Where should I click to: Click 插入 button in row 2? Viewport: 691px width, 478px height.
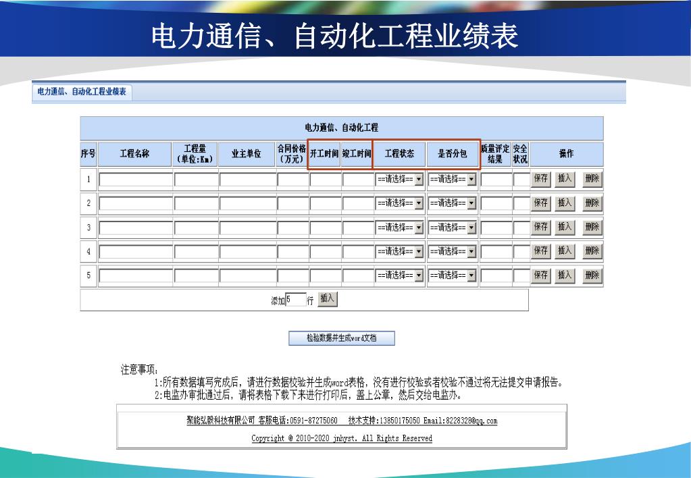[x=565, y=203]
